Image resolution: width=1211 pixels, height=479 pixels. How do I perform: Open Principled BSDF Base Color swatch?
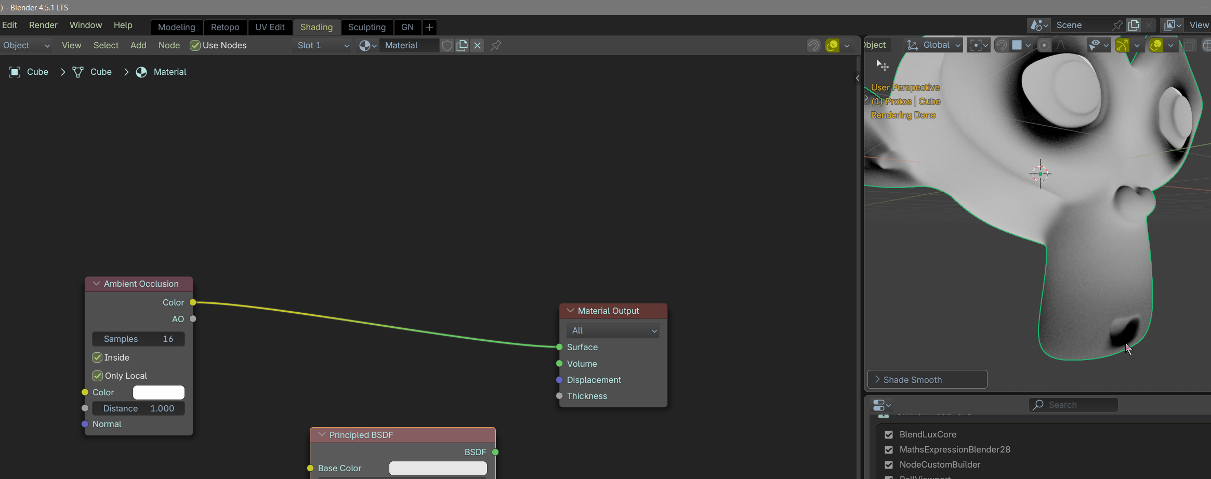coord(438,468)
